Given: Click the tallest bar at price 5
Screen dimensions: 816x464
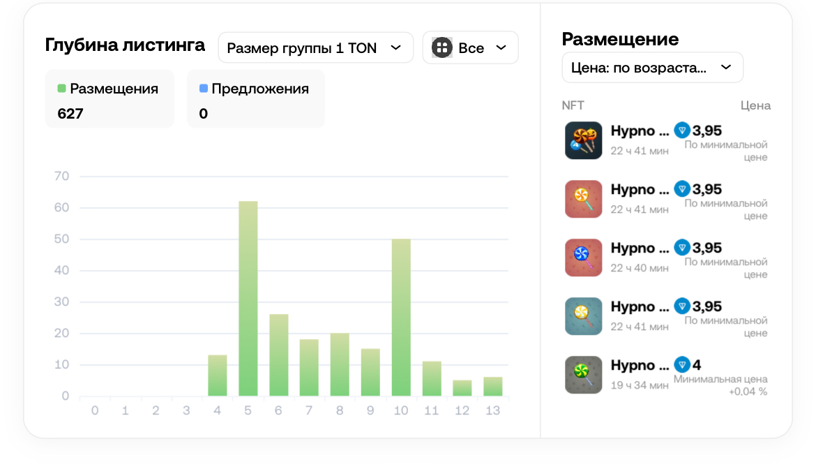Looking at the screenshot, I should click(x=248, y=299).
